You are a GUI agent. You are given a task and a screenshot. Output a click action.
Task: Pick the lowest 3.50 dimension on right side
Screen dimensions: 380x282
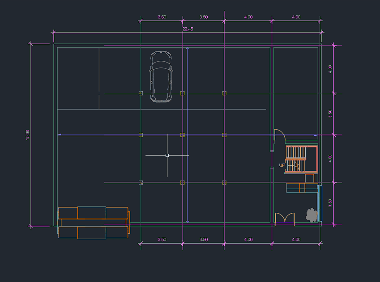[x=330, y=203]
